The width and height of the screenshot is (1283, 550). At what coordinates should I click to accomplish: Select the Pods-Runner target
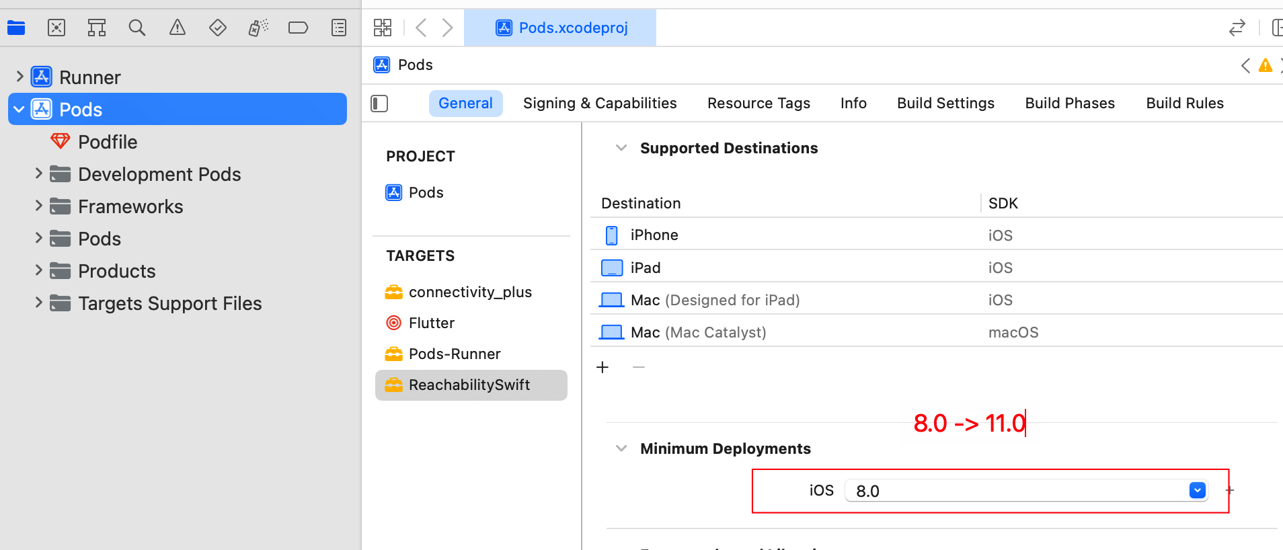(455, 354)
